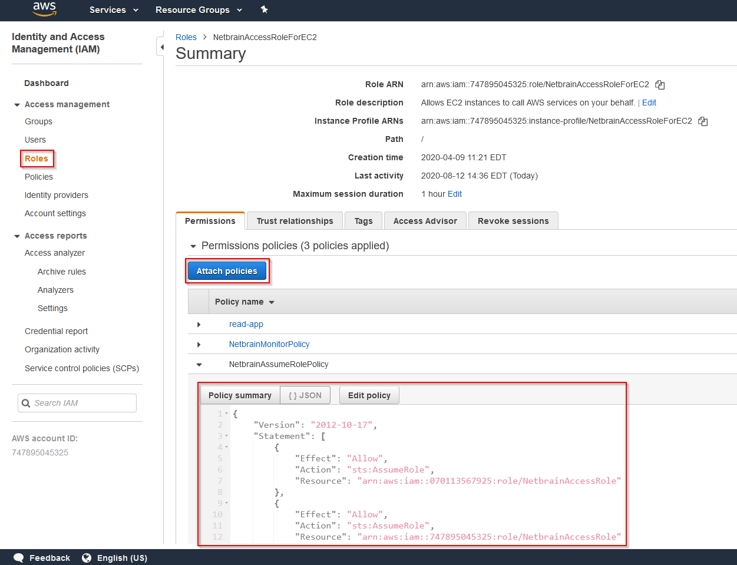Click the Feedback link in footer
The height and width of the screenshot is (565, 737).
49,558
